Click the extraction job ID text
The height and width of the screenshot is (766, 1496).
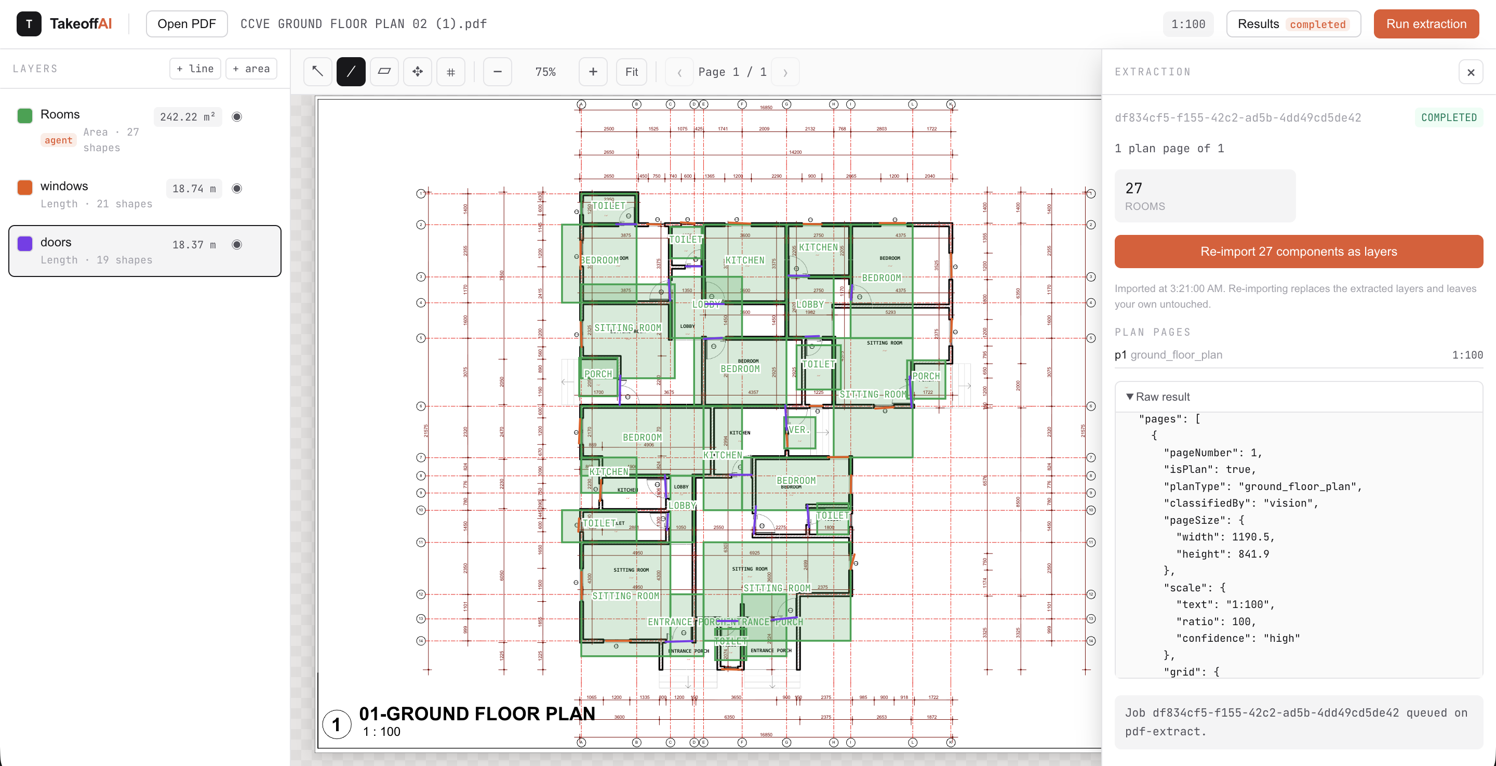[1237, 117]
